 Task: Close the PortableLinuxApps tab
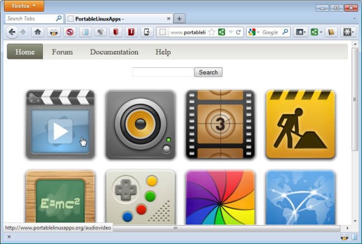click(169, 18)
